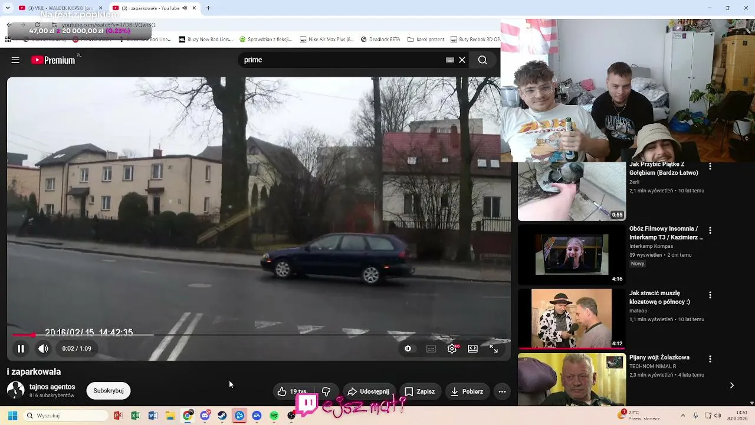Viewport: 755px width, 425px height.
Task: Expand the tab search dropdown arrow
Action: 8,8
